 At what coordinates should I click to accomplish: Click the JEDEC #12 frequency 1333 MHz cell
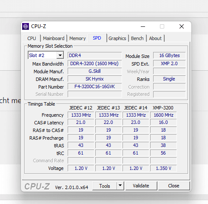click(x=81, y=115)
